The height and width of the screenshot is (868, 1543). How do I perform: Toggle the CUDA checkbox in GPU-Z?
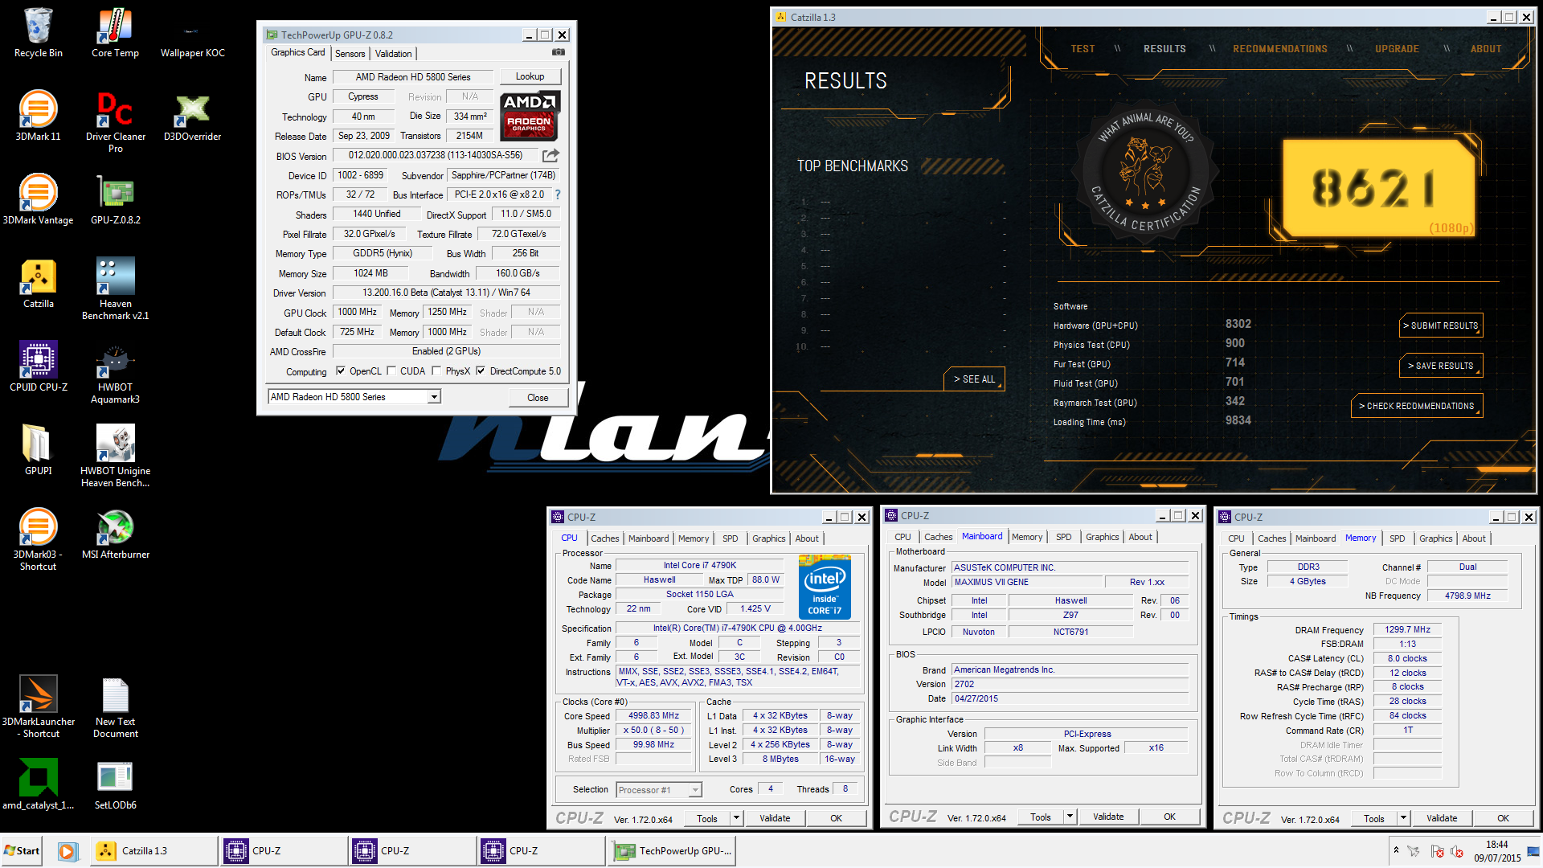pyautogui.click(x=391, y=371)
